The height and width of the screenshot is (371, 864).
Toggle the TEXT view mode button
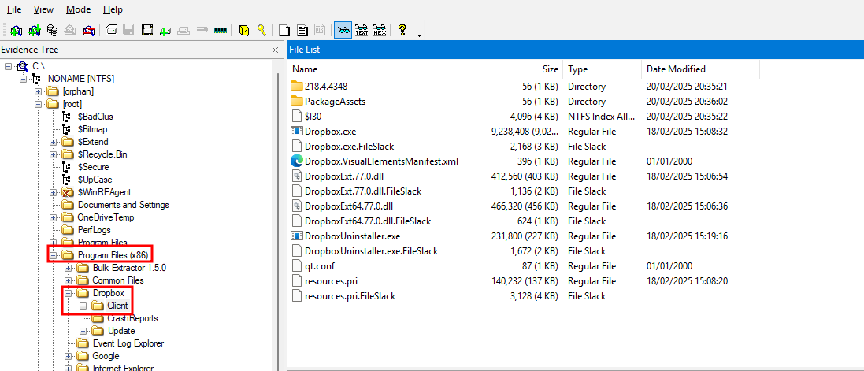[362, 30]
